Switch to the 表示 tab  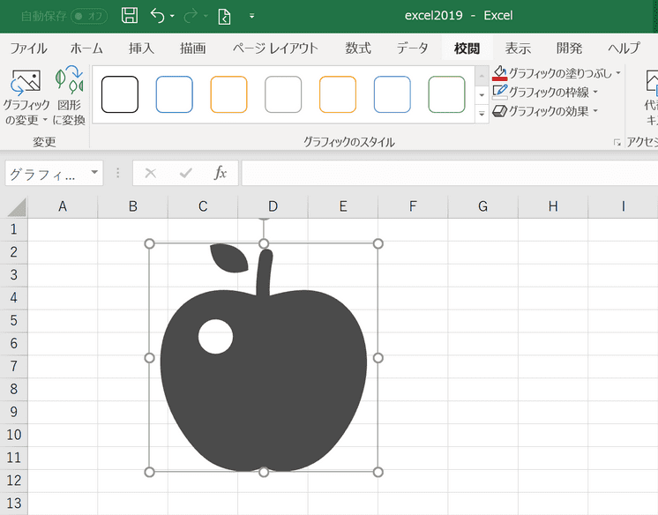[518, 49]
